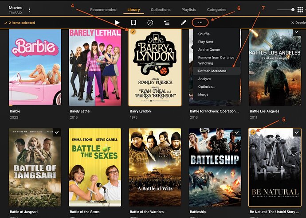Click the Barely Lethal title link
Viewport: 306px width, 218px height.
click(80, 111)
